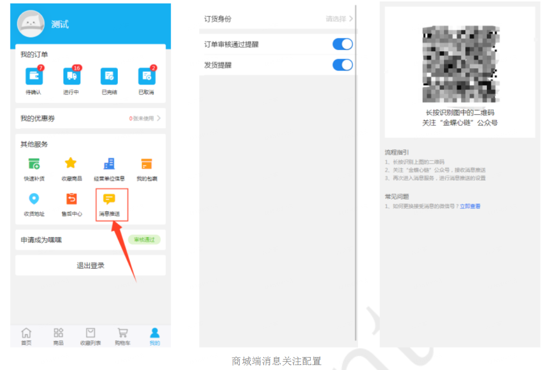Tap text 长按识别图中的二维码
551x370 pixels.
pos(460,113)
